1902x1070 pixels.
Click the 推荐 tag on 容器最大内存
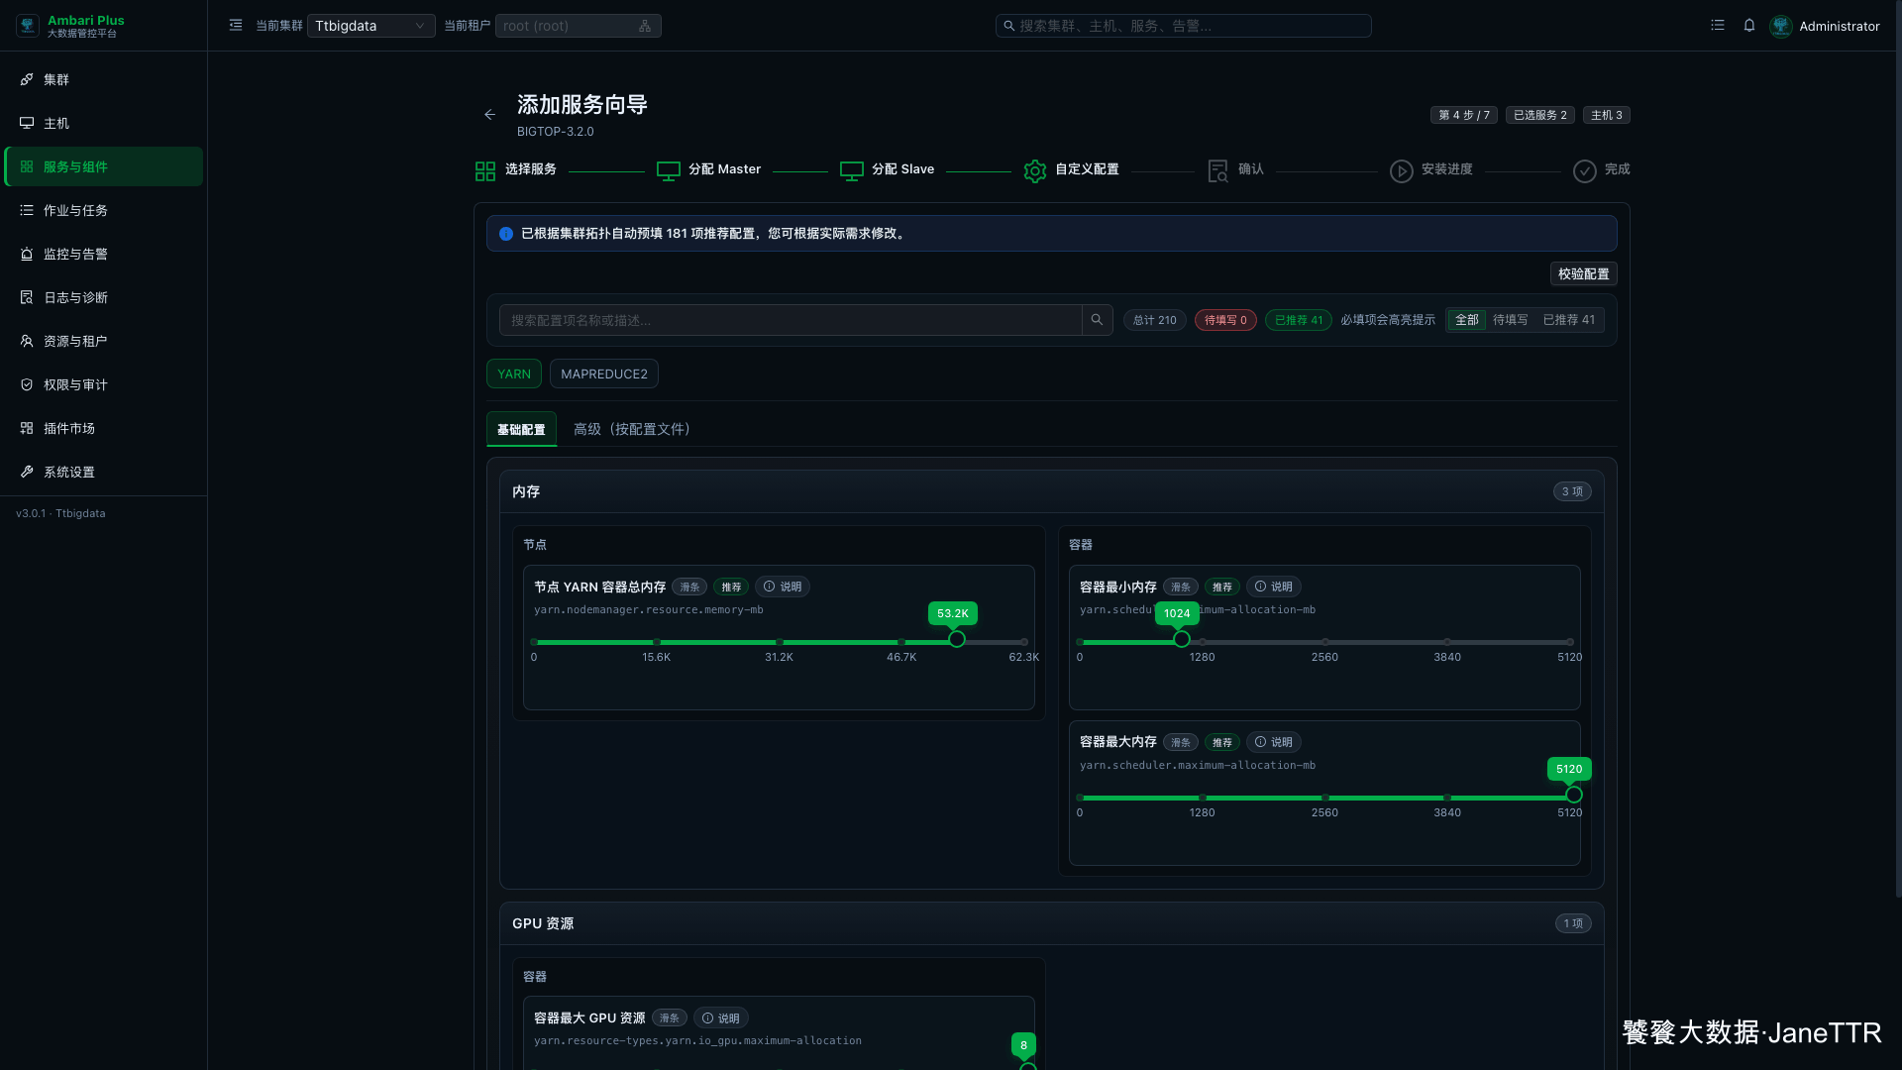[x=1222, y=742]
